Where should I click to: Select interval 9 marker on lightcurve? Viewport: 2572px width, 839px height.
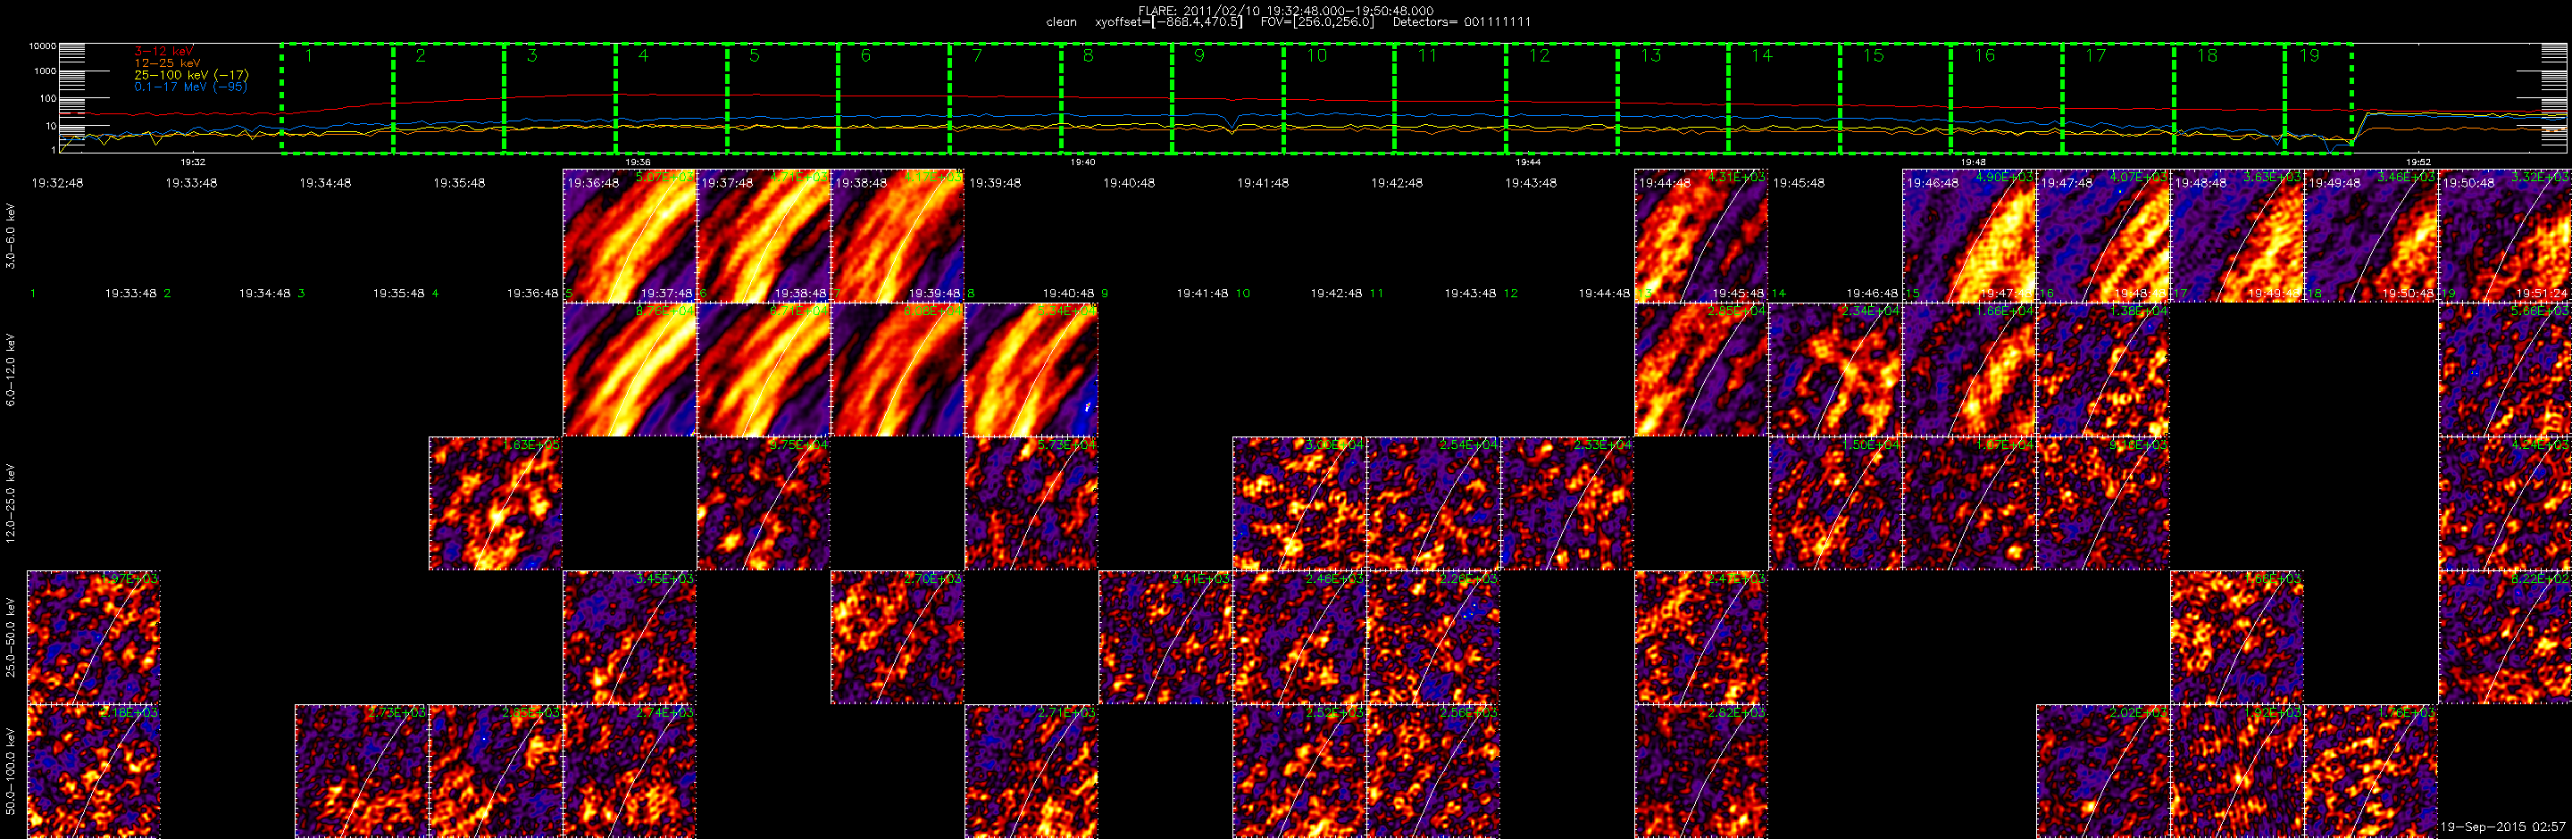tap(1199, 56)
